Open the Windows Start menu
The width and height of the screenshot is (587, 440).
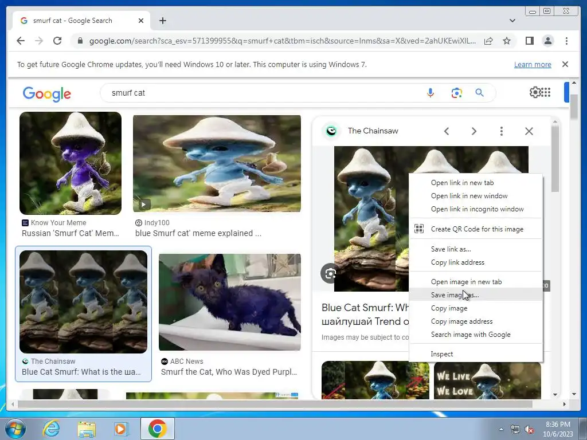click(x=14, y=429)
